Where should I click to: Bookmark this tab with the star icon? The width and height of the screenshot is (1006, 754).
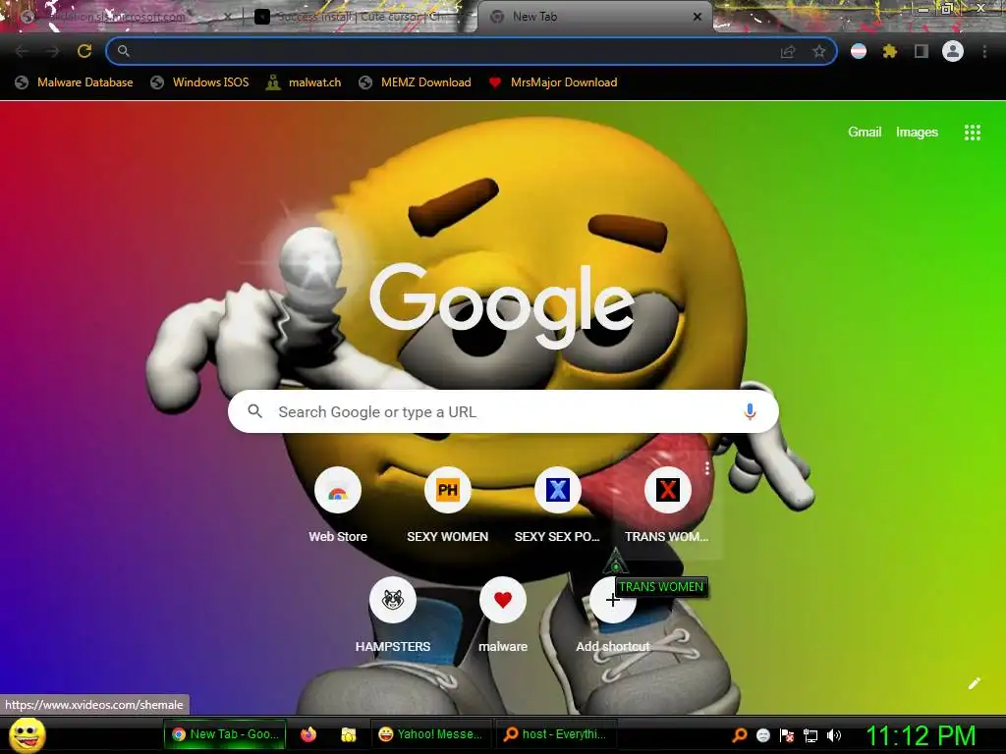pyautogui.click(x=818, y=51)
